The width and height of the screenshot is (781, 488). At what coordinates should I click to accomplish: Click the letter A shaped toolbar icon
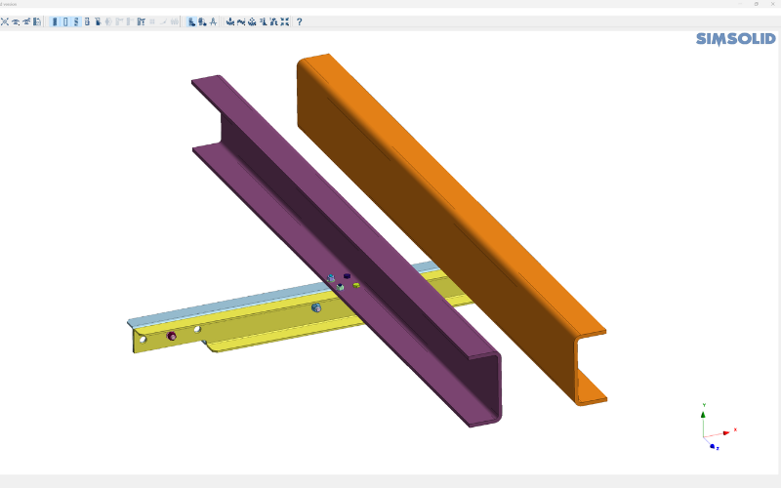click(x=213, y=21)
